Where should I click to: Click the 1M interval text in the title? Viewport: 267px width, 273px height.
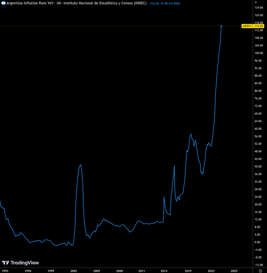click(58, 3)
